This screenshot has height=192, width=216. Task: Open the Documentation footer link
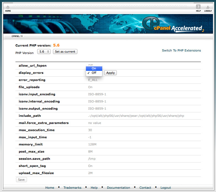[x=118, y=188]
